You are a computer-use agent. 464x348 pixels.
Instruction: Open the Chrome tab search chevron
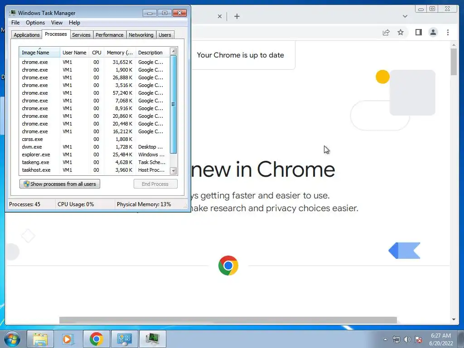(x=405, y=16)
